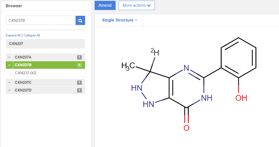Viewport: 279px width, 147px height.
Task: Click the OH group in the structure
Action: click(x=241, y=98)
